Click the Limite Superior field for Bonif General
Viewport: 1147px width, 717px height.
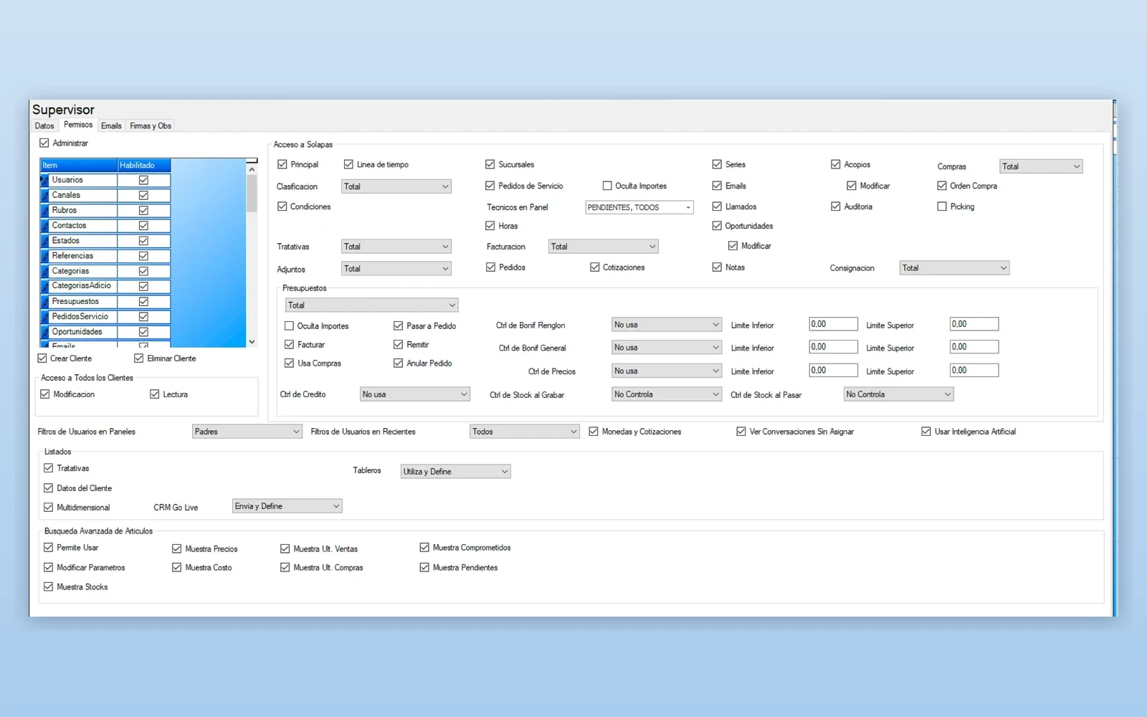(x=974, y=347)
